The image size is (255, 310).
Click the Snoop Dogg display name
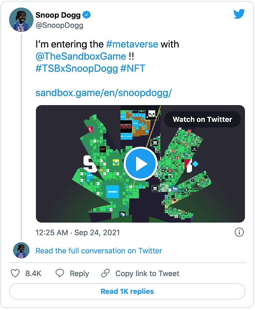point(58,16)
